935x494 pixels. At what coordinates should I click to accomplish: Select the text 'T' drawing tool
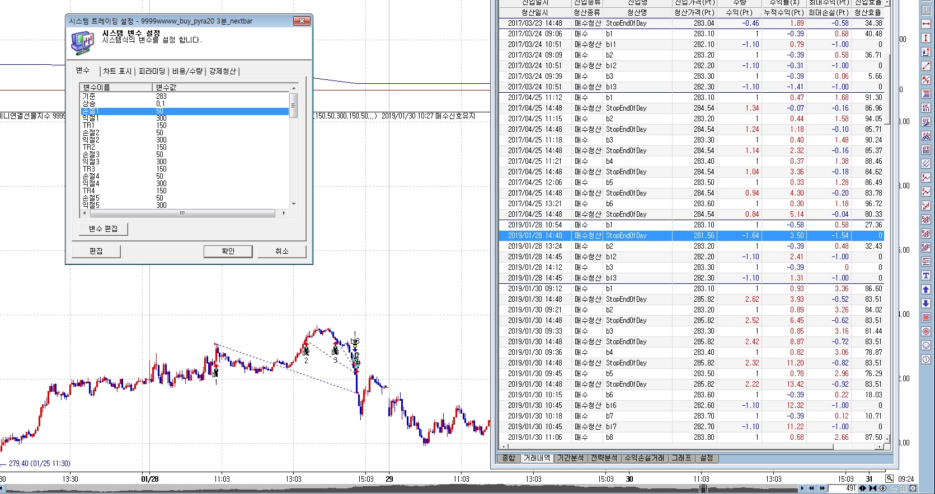tap(926, 275)
